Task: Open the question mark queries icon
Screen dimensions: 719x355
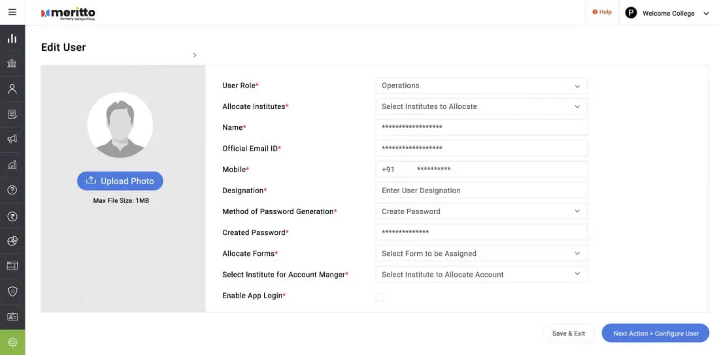Action: coord(12,190)
